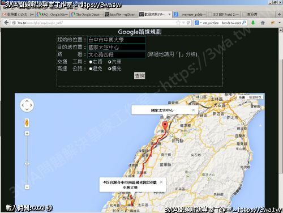The height and width of the screenshot is (213, 283).
Task: Close the 國家太空中心 info window
Action: [x=194, y=110]
